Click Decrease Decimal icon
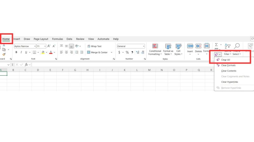 click(x=143, y=52)
